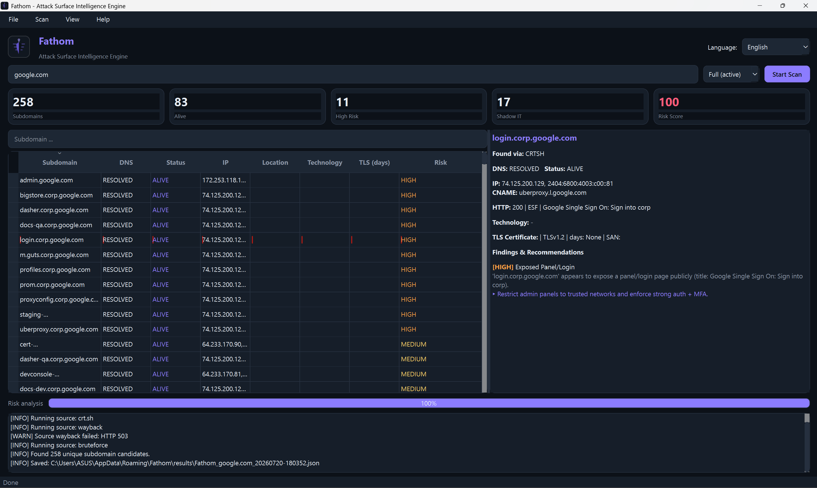Select the admin.google.com row
The height and width of the screenshot is (488, 817).
click(245, 180)
